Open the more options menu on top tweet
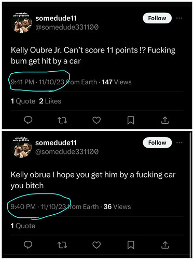This screenshot has width=194, height=260. (179, 18)
